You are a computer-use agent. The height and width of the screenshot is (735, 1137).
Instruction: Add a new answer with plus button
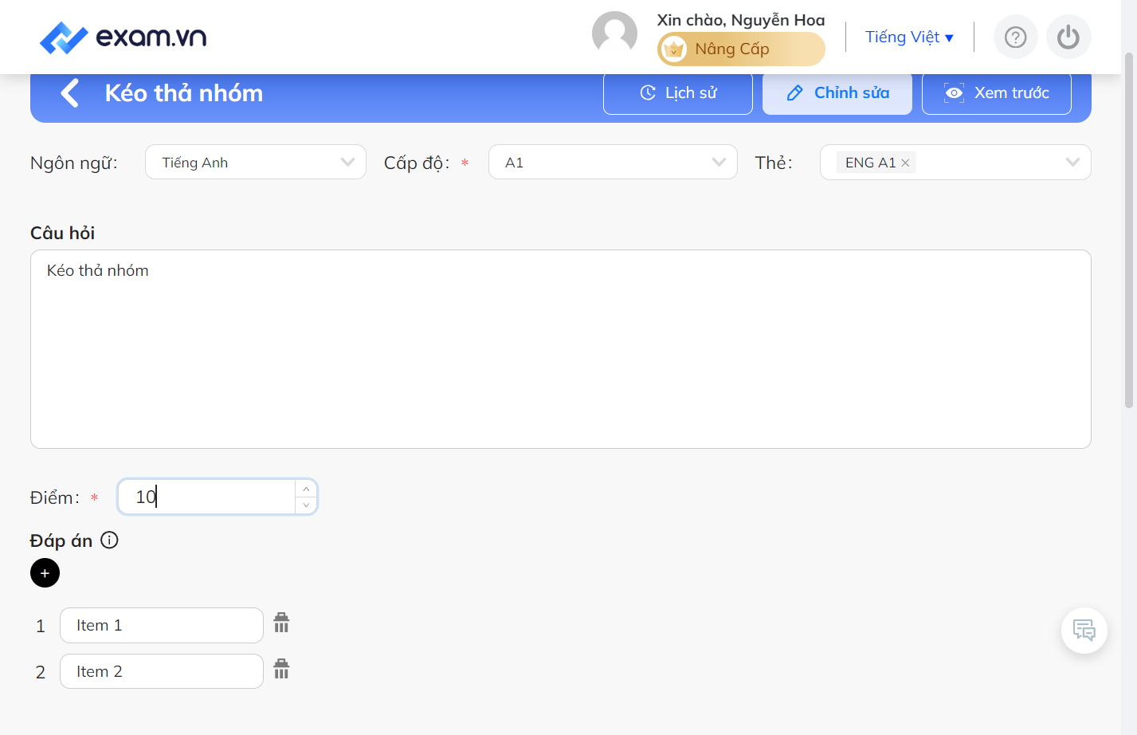point(45,573)
